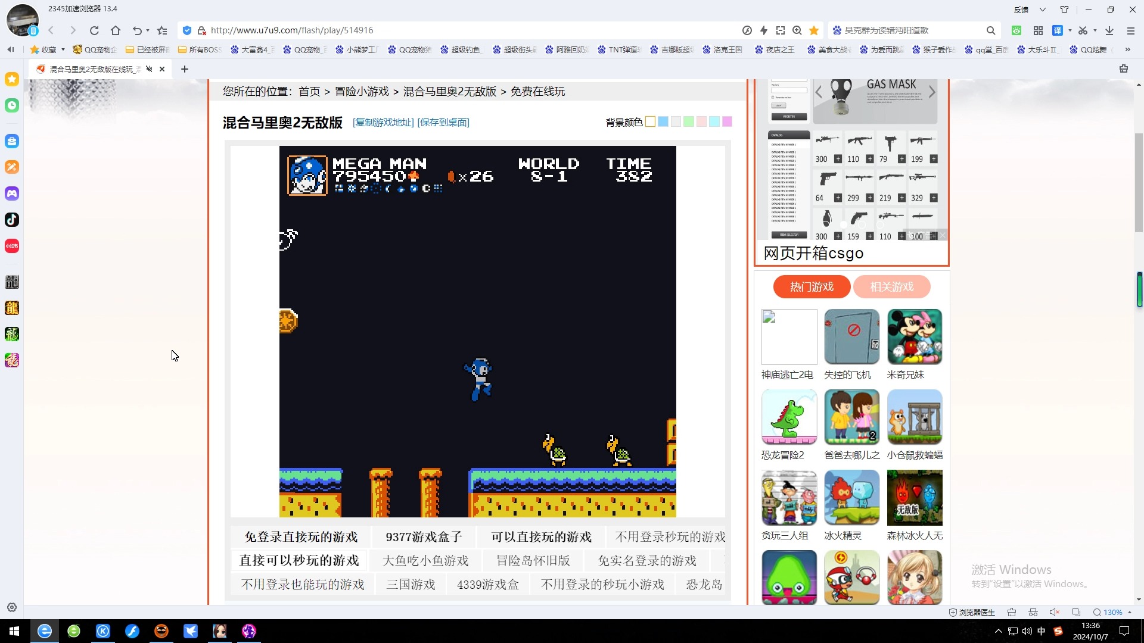Switch to the 相关游戏 tab

pyautogui.click(x=891, y=287)
